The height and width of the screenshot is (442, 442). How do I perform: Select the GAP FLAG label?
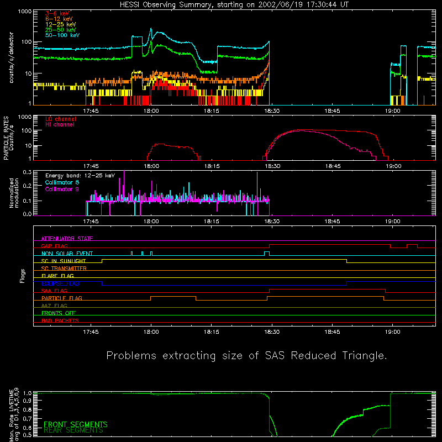point(54,246)
